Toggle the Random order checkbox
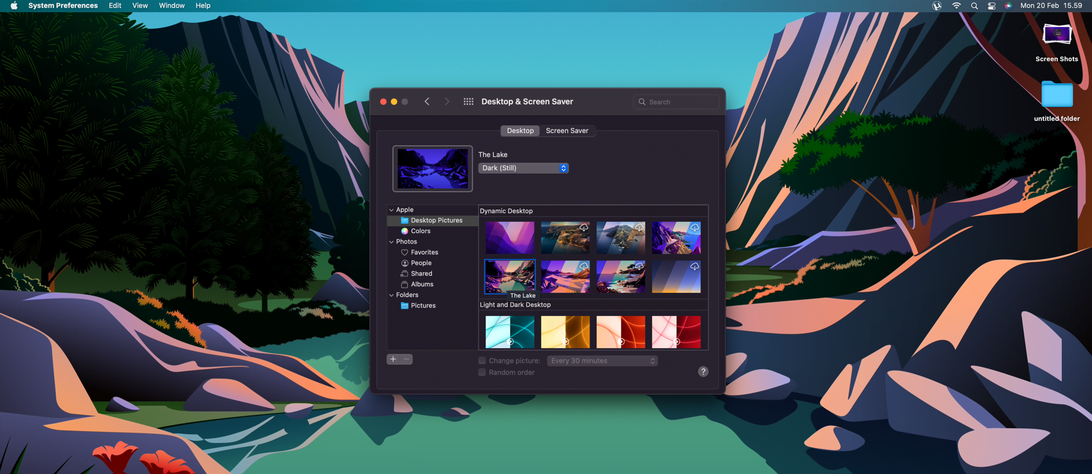 coord(482,372)
